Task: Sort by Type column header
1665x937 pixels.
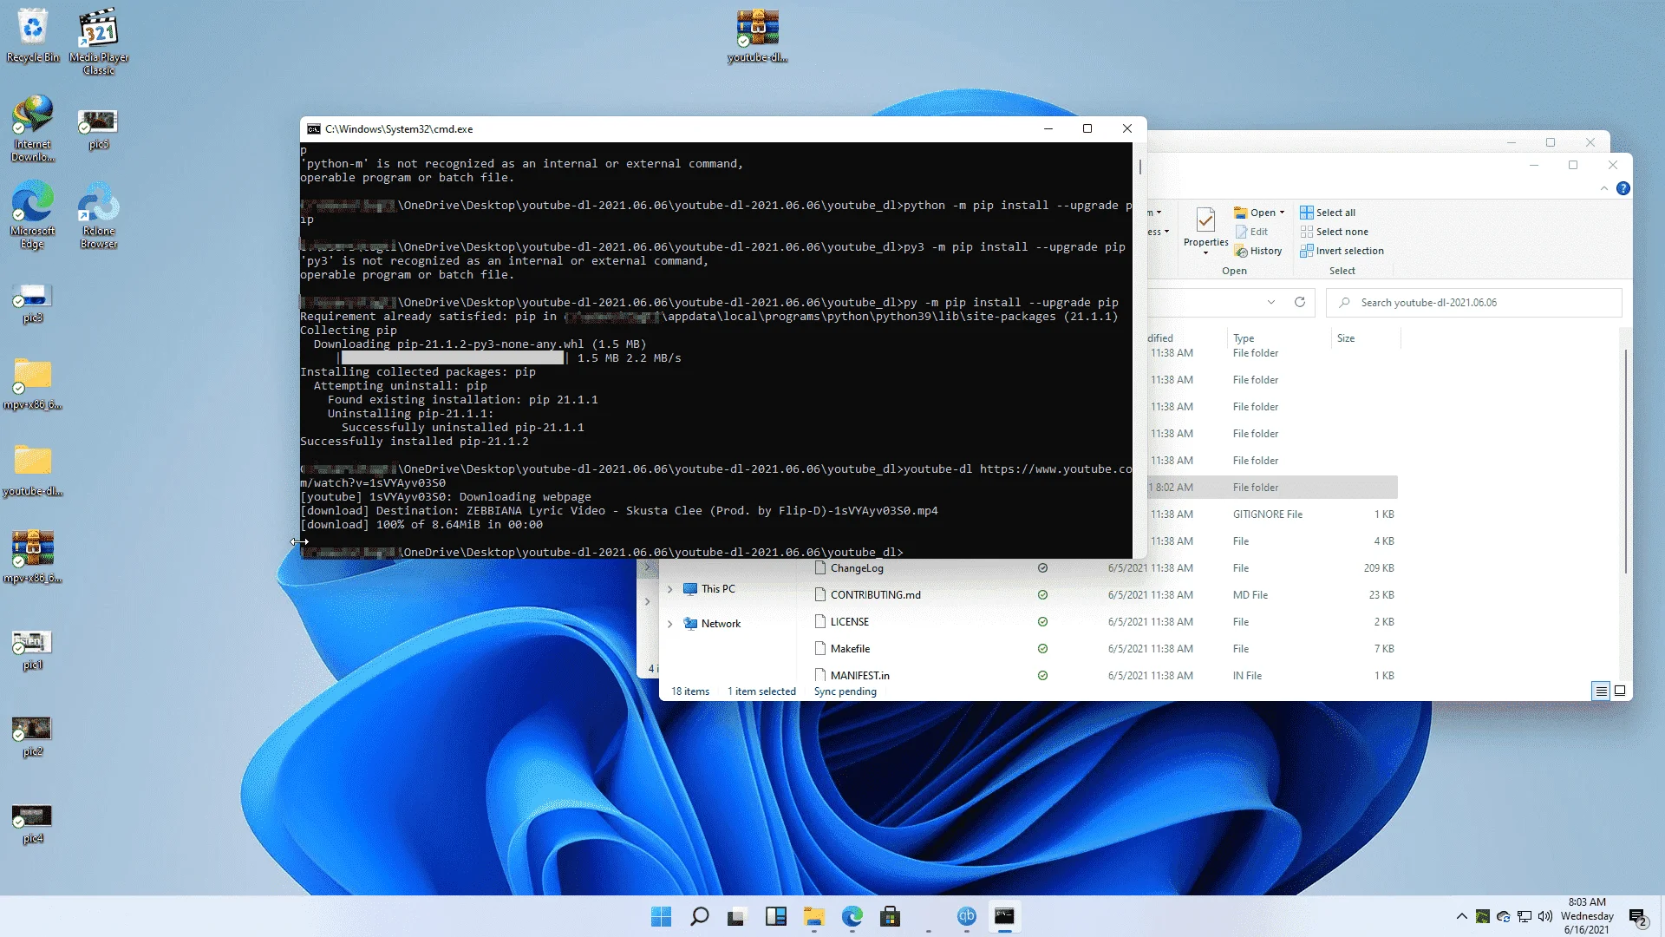Action: point(1279,338)
